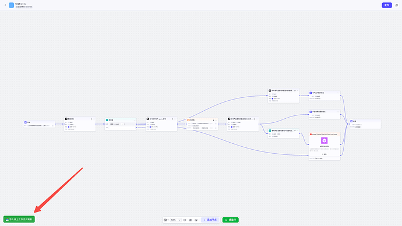The image size is (402, 226).
Task: Open the teal code node's more menu
Action: click(x=298, y=130)
